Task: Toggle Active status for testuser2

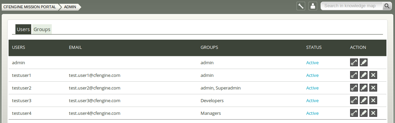Action: pos(312,88)
